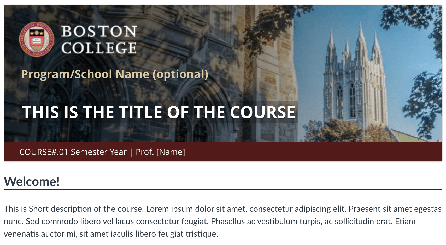Click the BOSTON wordmark text
This screenshot has width=446, height=245.
(x=99, y=32)
